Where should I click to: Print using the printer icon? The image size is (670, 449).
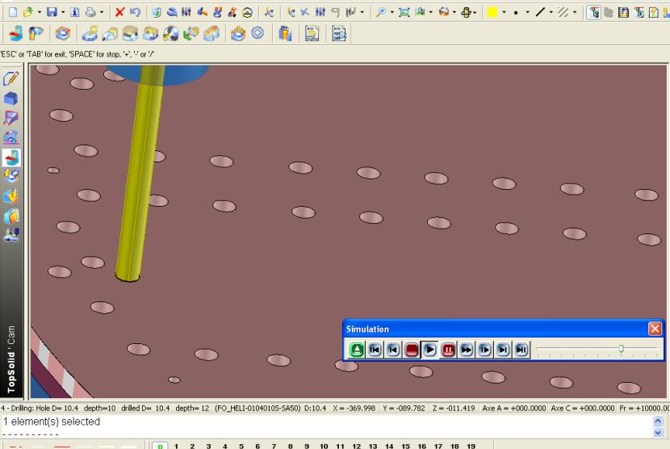pyautogui.click(x=90, y=12)
